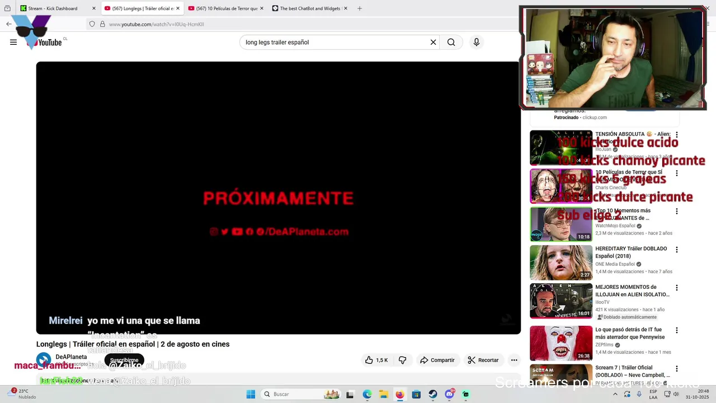Screen dimensions: 716x403
Task: Dislike the Longlegs trailer video
Action: click(402, 360)
